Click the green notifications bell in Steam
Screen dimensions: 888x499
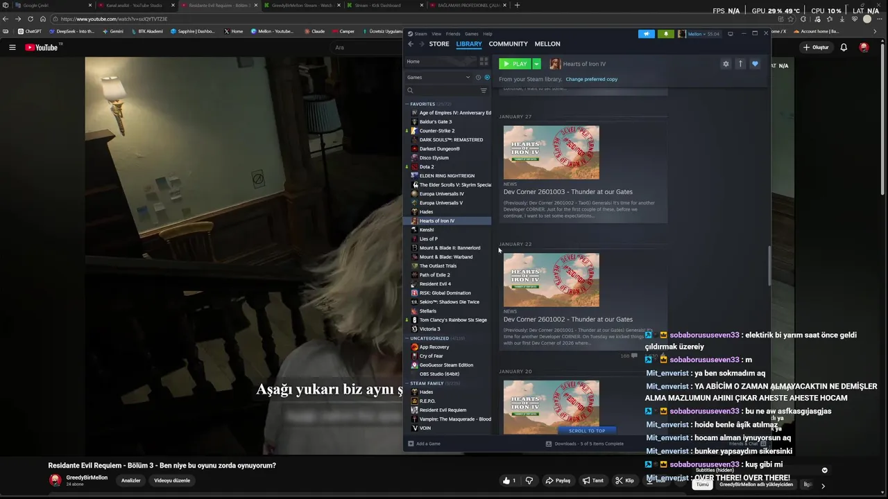pos(665,33)
